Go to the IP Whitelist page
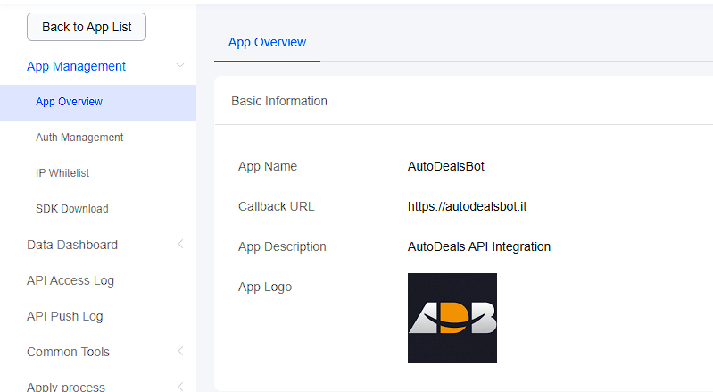The image size is (713, 392). pos(62,173)
